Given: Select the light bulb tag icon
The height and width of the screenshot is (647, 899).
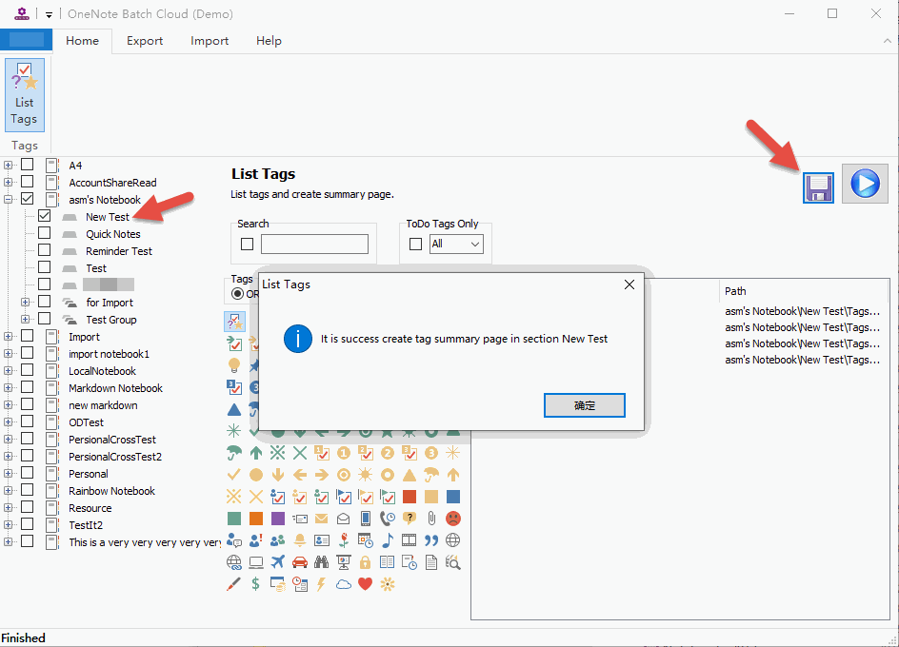Looking at the screenshot, I should pyautogui.click(x=234, y=365).
